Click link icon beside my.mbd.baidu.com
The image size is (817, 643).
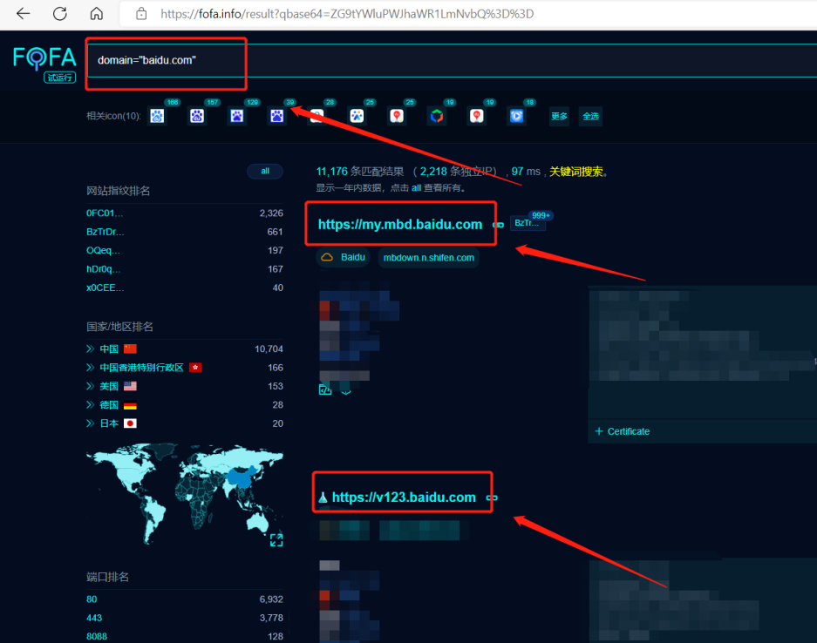498,225
